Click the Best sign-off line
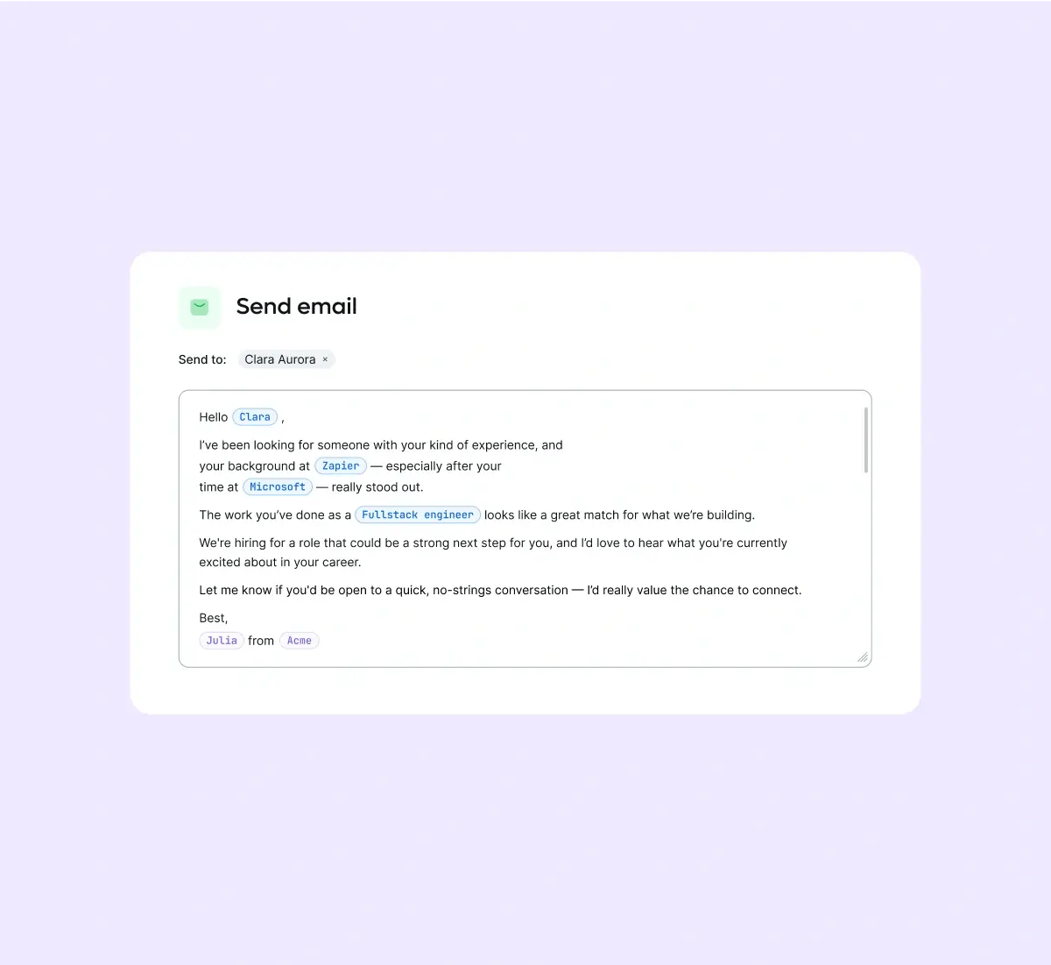The width and height of the screenshot is (1051, 965). tap(213, 618)
